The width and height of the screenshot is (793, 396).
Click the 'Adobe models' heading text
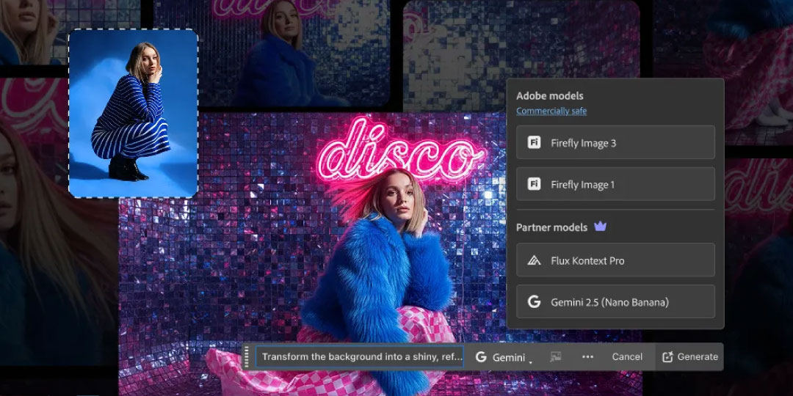(550, 96)
